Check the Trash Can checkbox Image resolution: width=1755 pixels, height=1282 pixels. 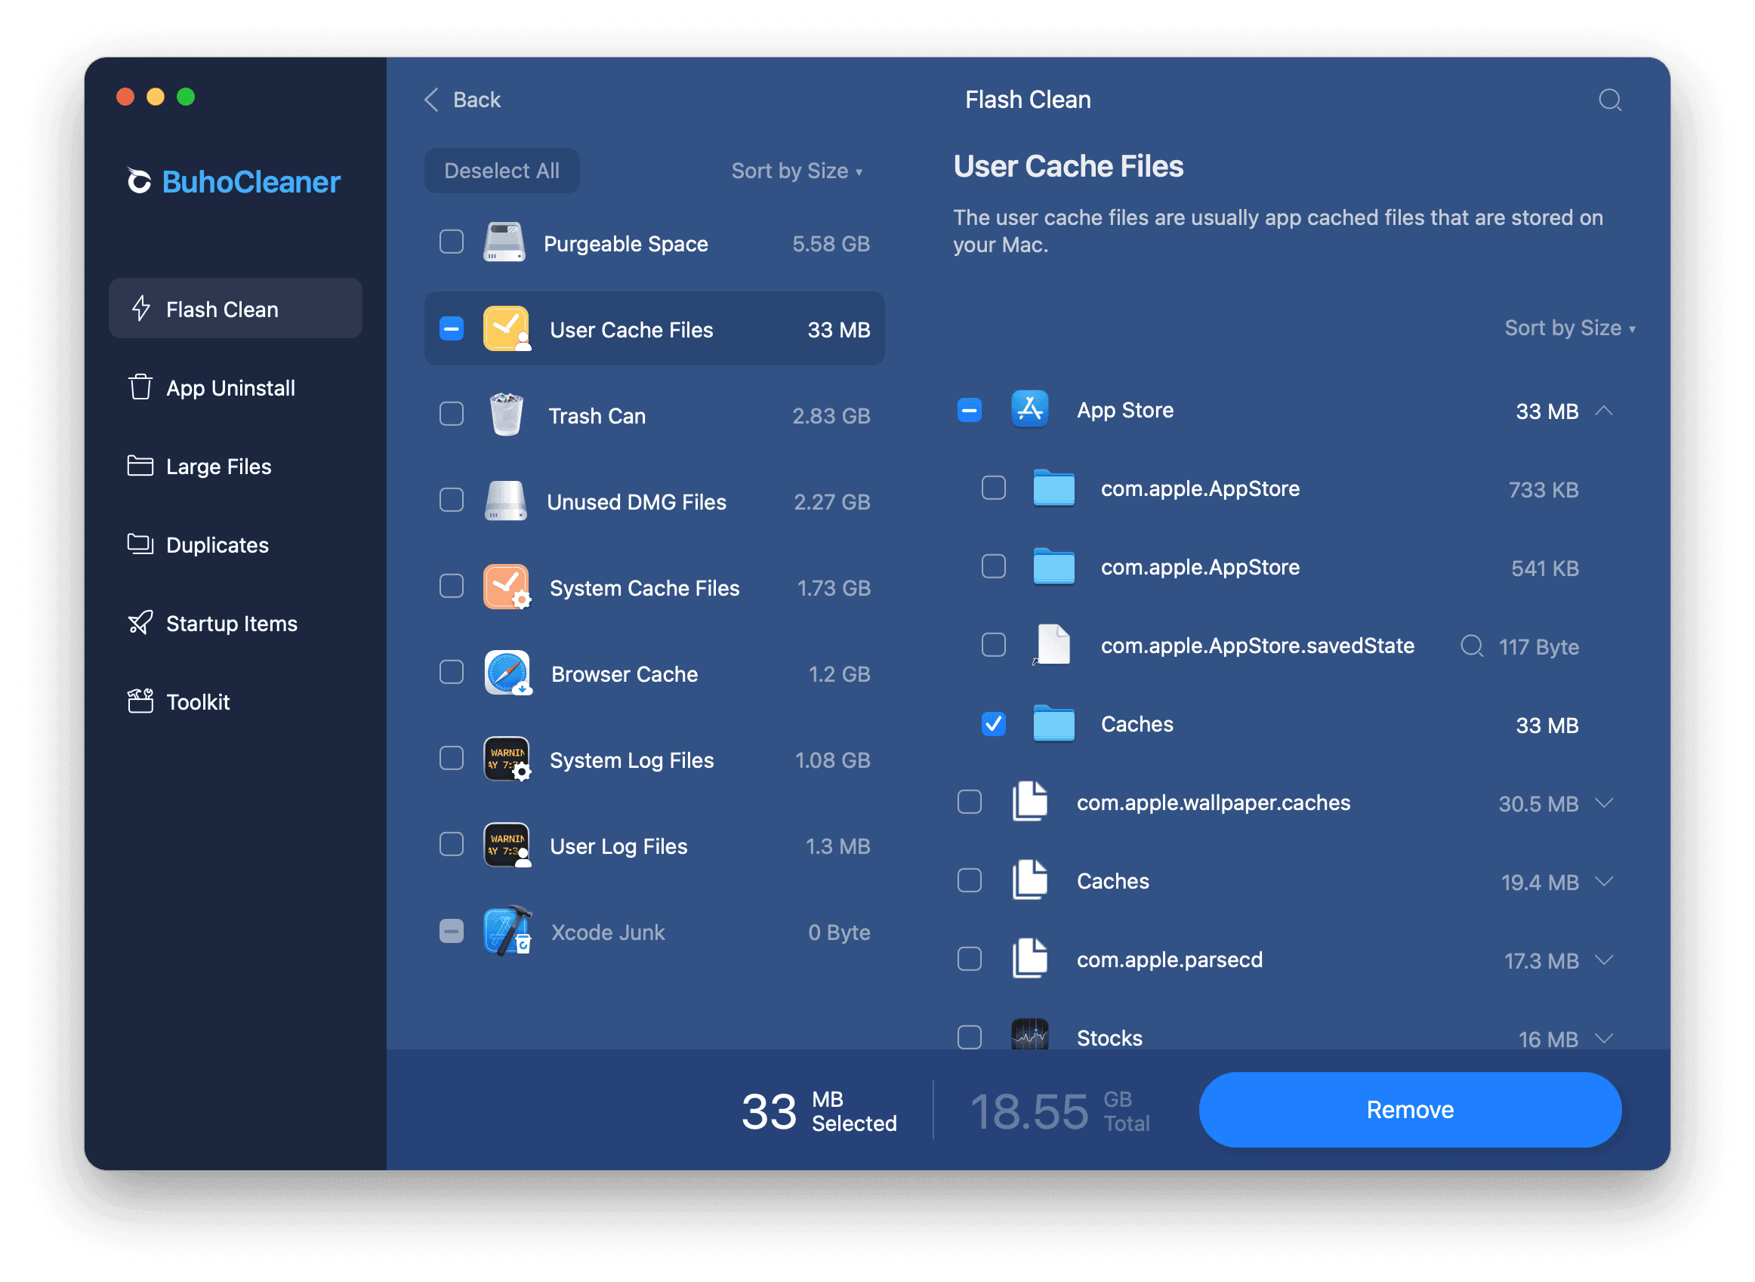pyautogui.click(x=451, y=415)
